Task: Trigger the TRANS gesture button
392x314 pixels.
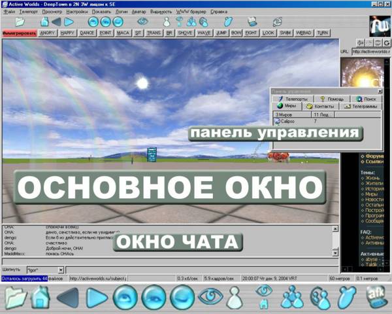Action: click(154, 33)
